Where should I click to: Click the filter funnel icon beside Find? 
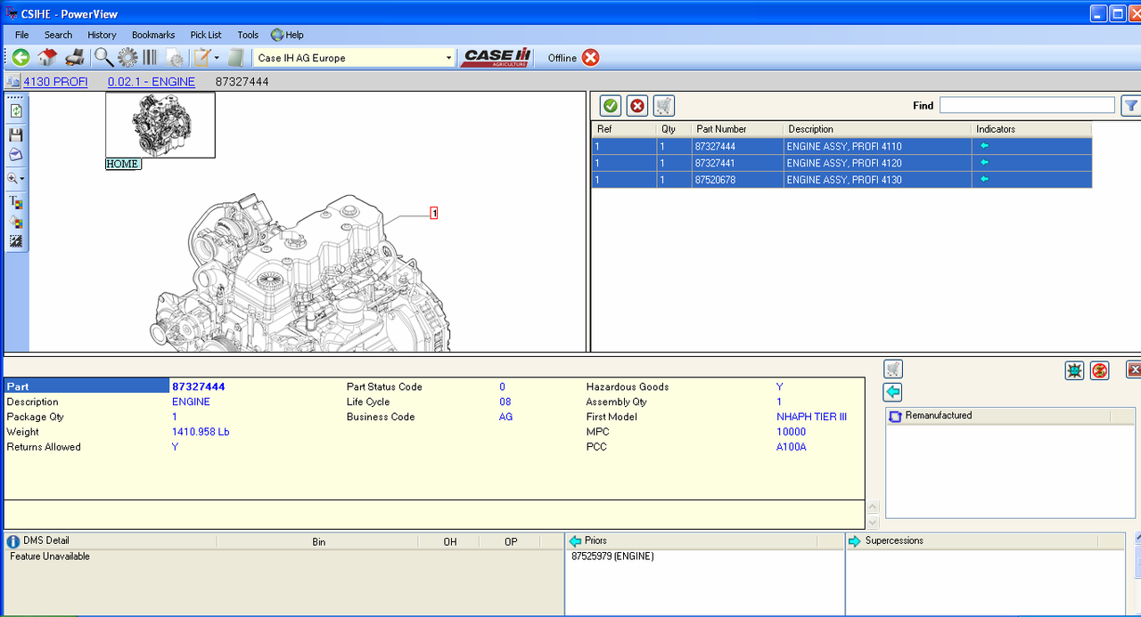[x=1131, y=106]
